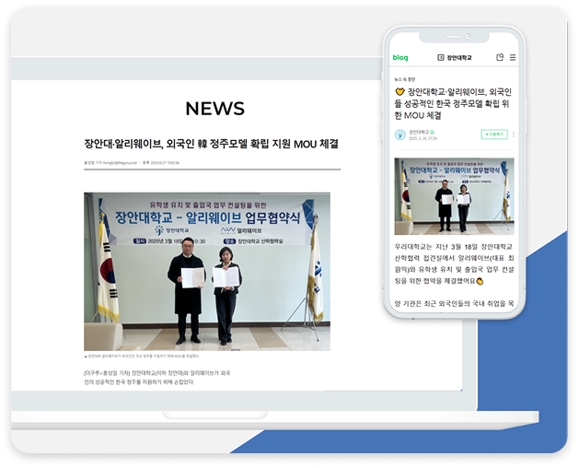The height and width of the screenshot is (468, 579).
Task: Tap the 장안대학교 author name under the post title
Action: [x=419, y=132]
